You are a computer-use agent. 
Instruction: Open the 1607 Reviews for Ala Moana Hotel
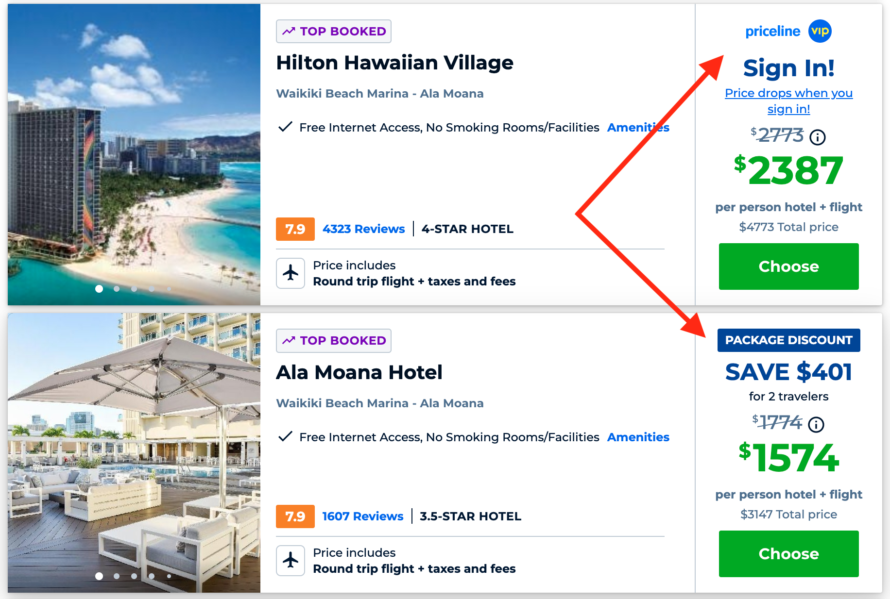(x=362, y=516)
